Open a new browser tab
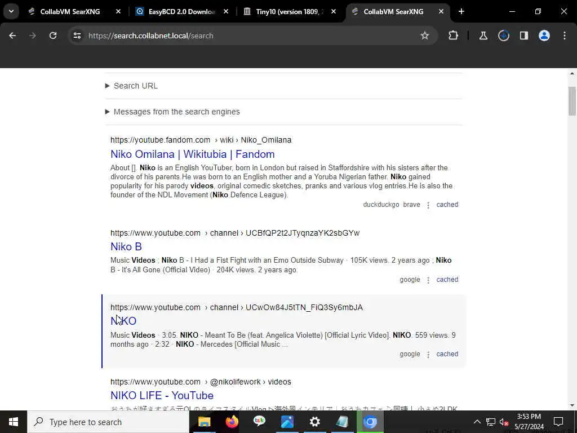 [461, 11]
